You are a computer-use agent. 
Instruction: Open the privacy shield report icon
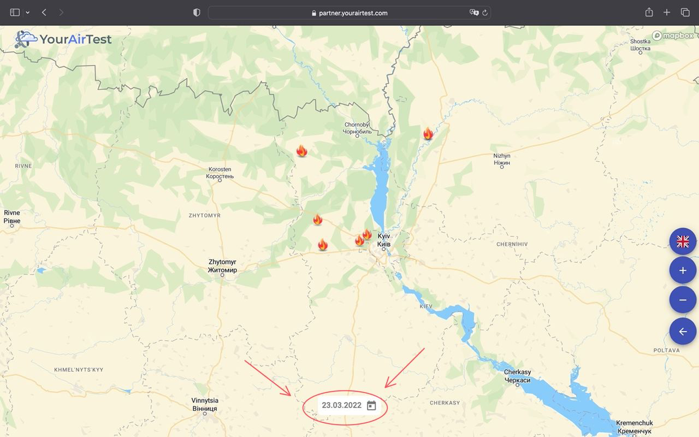click(x=197, y=13)
